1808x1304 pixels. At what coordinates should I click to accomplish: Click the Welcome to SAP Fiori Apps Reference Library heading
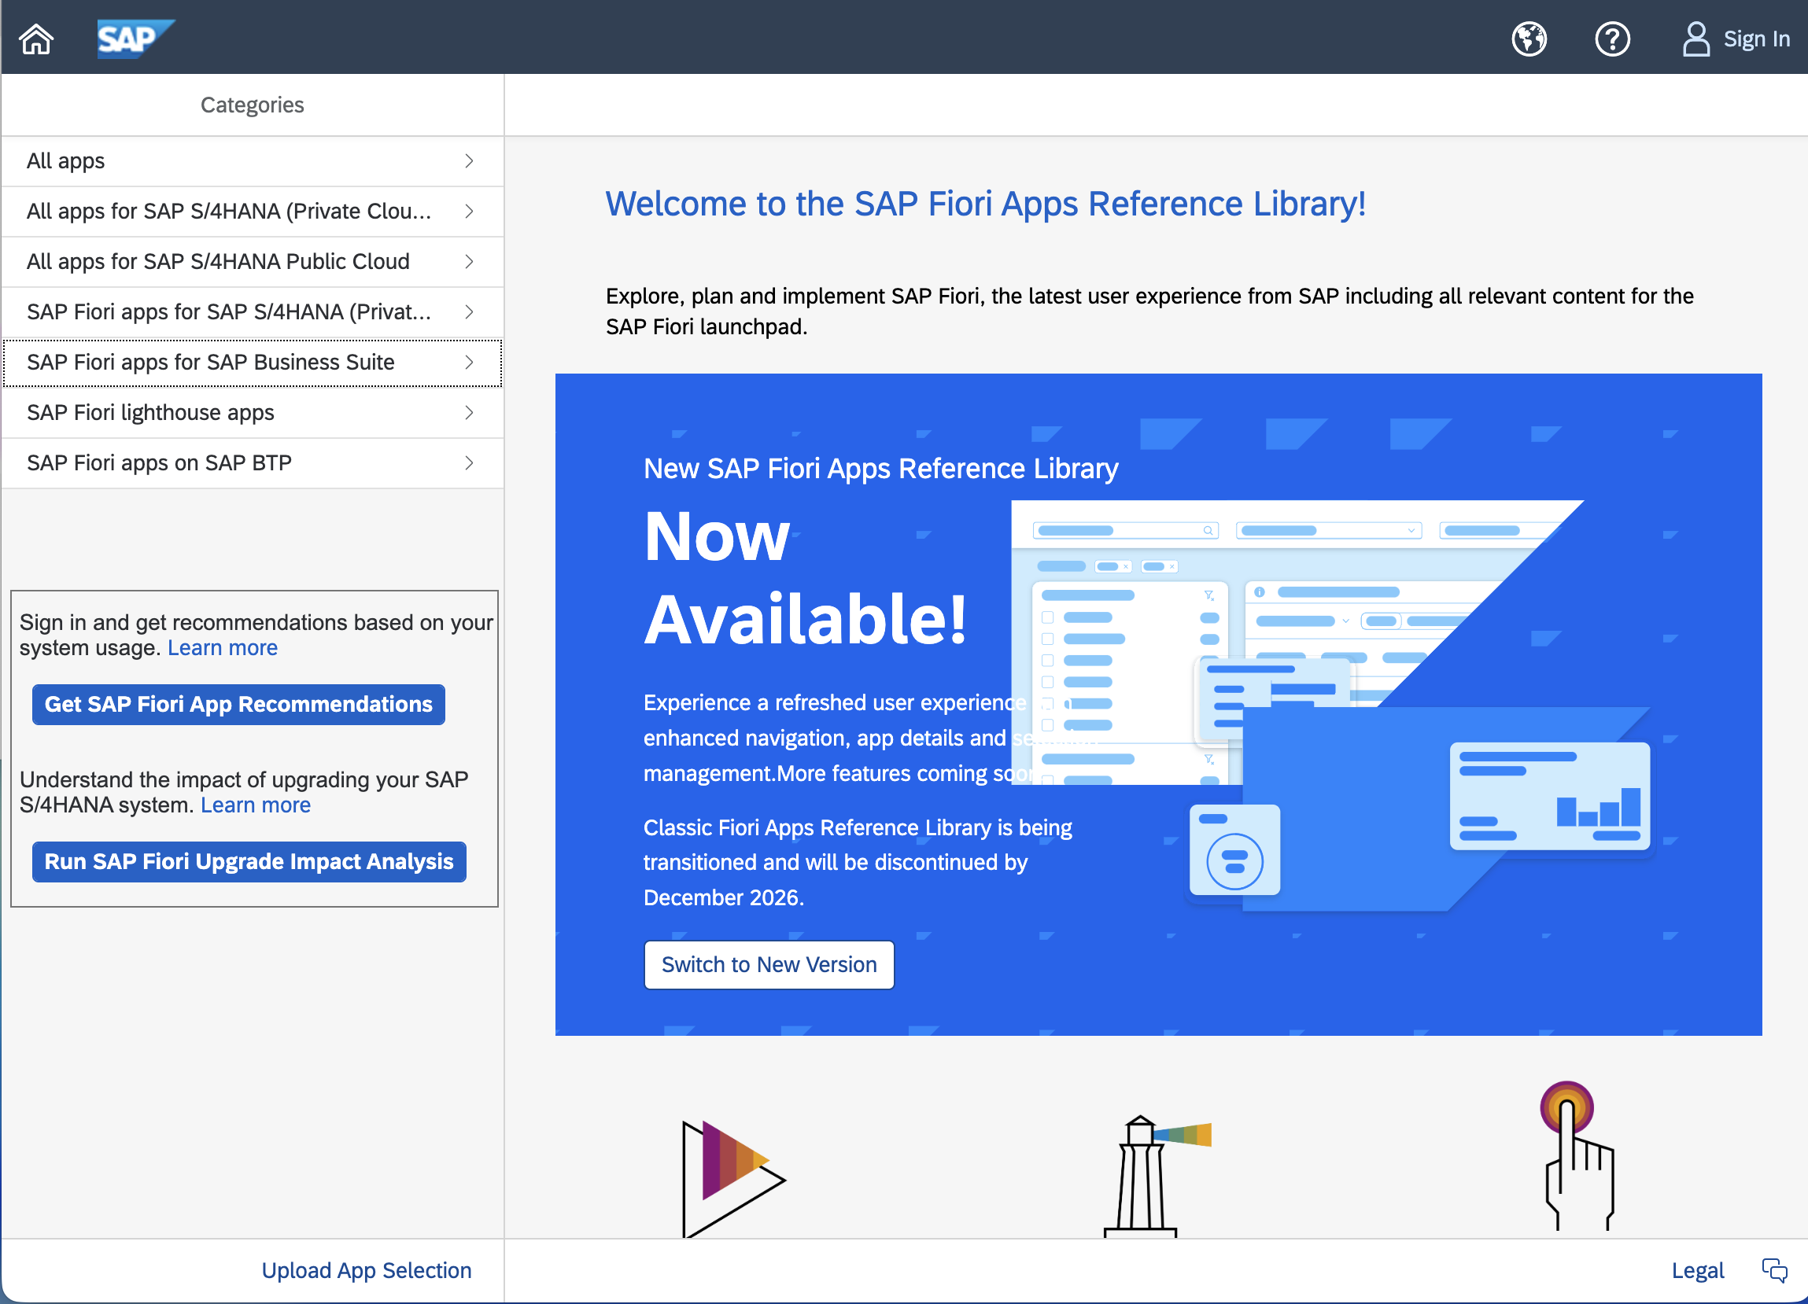coord(985,203)
